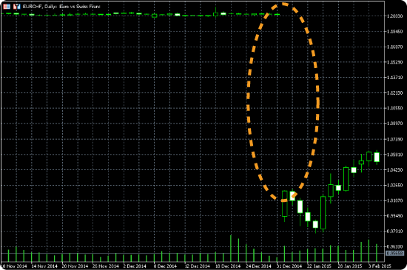
Task: Open the One Click Trading panel icon
Action: 7,7
